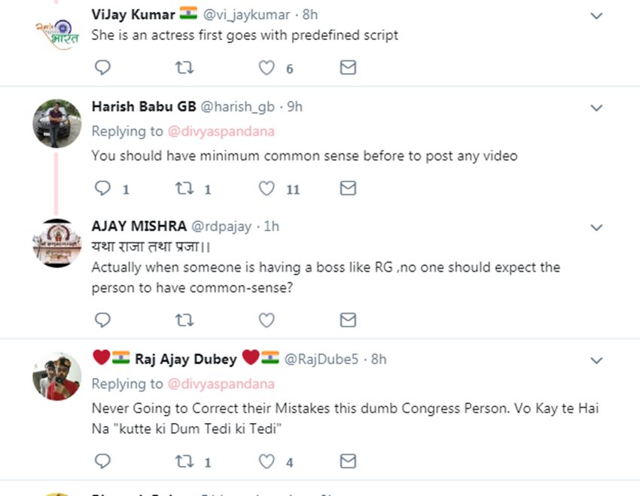
Task: Reply to AJAY MISHRA's tweet
Action: pos(103,320)
